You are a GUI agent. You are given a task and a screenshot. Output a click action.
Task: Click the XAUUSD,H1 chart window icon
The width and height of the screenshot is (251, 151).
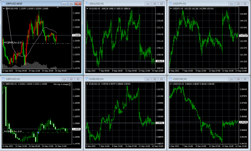click(87, 3)
